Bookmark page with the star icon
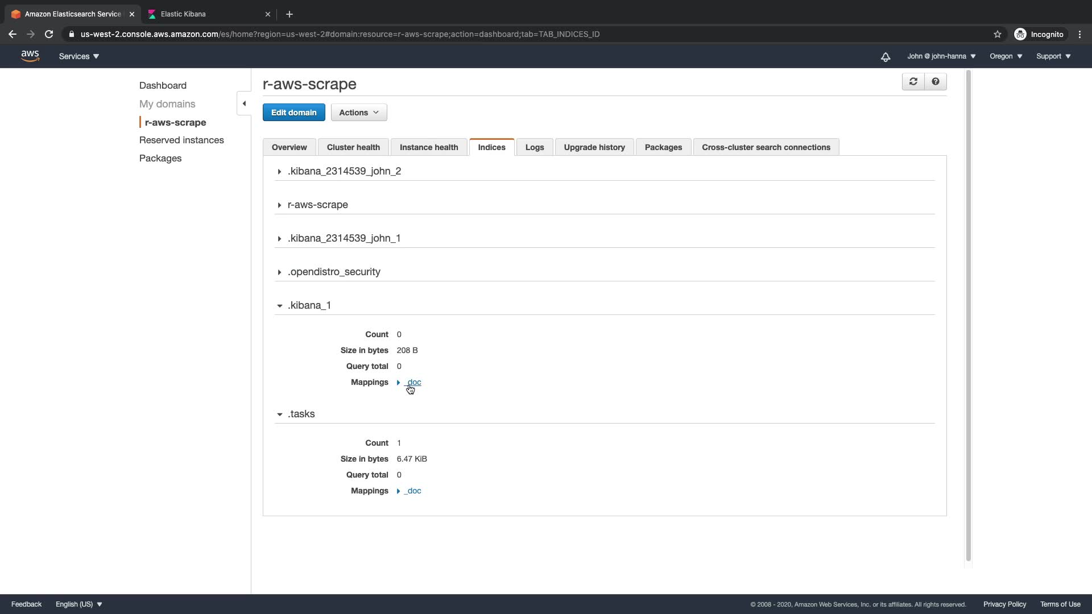 (x=997, y=34)
